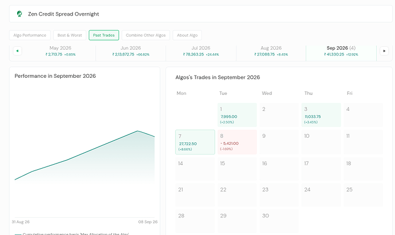The height and width of the screenshot is (235, 395).
Task: Click calendar day 28
Action: pyautogui.click(x=195, y=221)
